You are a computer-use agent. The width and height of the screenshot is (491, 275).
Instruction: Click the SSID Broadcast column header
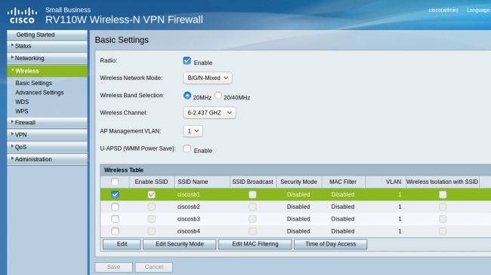tap(253, 182)
